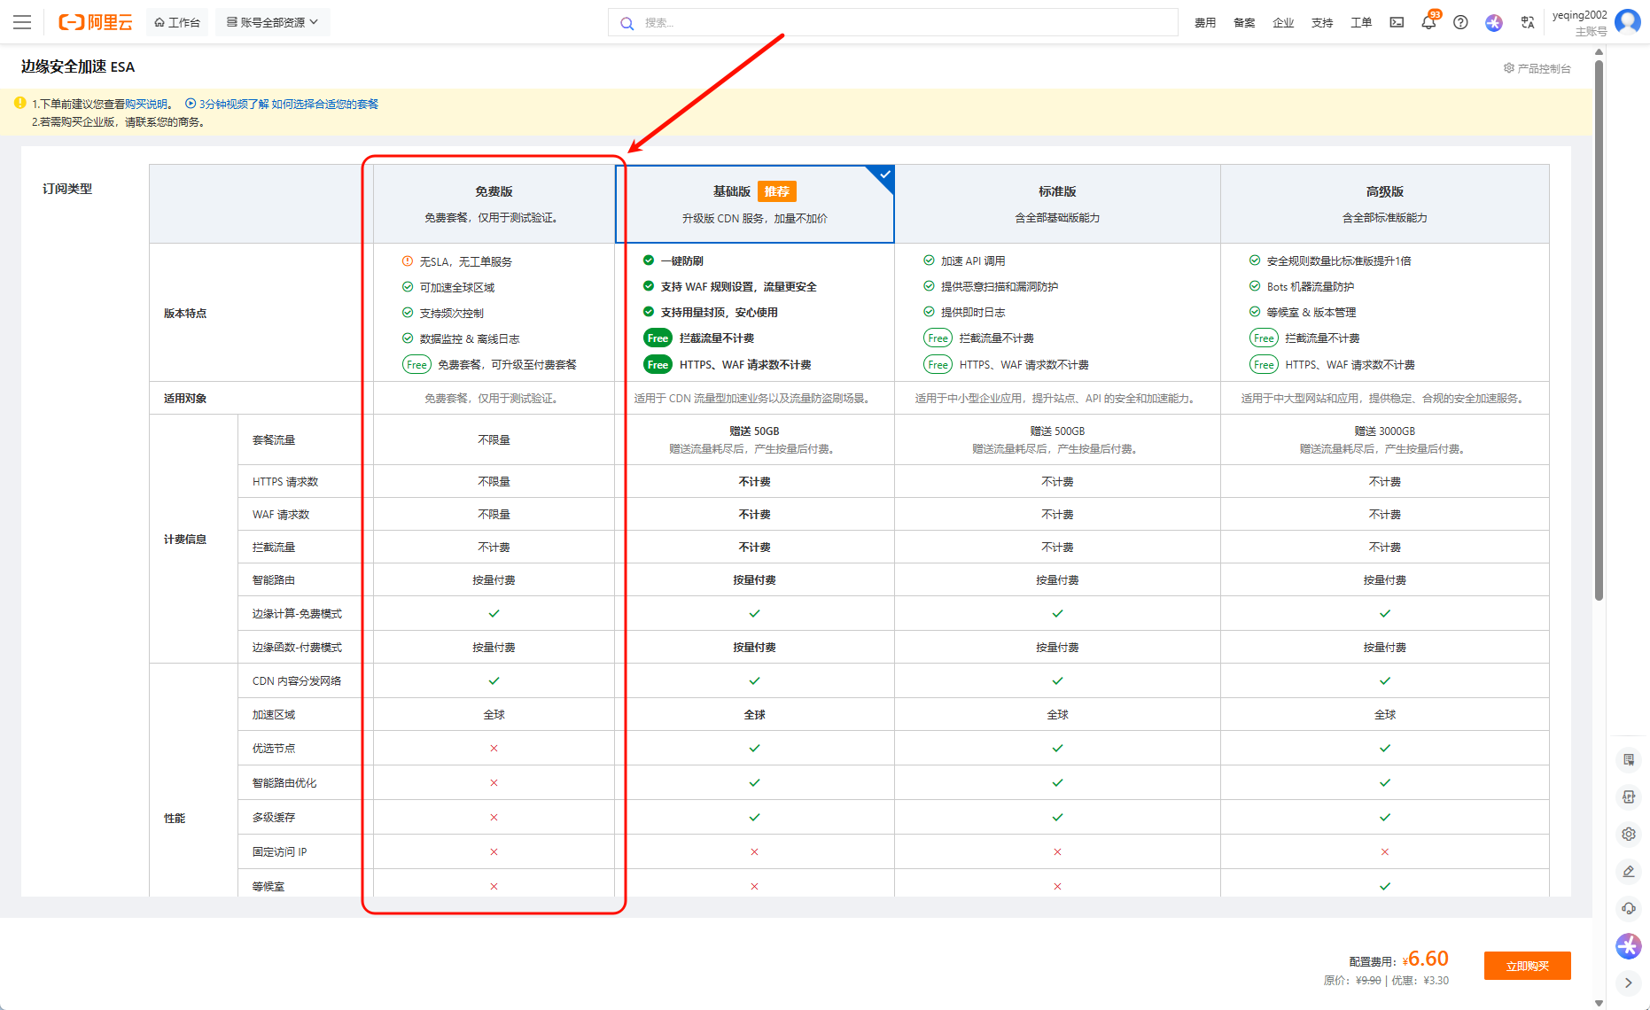Click the Bots 机器流量防护 feature text

[1311, 287]
